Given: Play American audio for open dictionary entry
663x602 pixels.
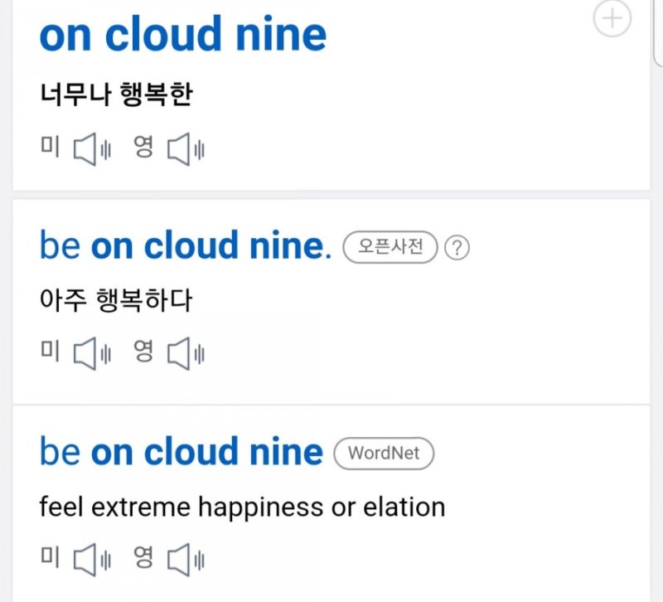Looking at the screenshot, I should [x=92, y=354].
